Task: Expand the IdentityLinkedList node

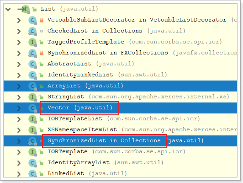Action: pos(19,75)
